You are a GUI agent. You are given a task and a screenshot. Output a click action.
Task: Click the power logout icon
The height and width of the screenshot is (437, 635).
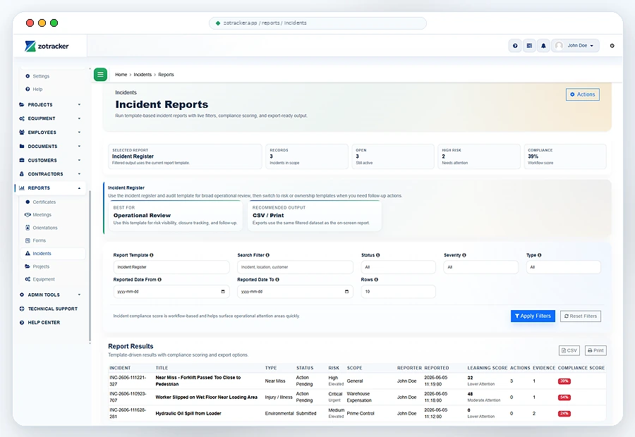pyautogui.click(x=612, y=46)
